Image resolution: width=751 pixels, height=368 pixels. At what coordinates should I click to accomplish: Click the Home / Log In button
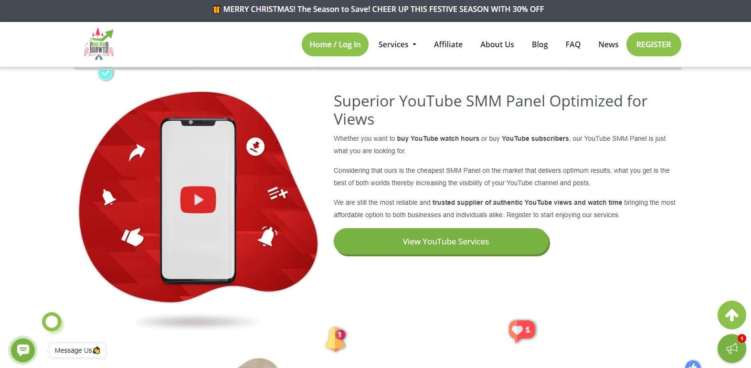point(335,44)
